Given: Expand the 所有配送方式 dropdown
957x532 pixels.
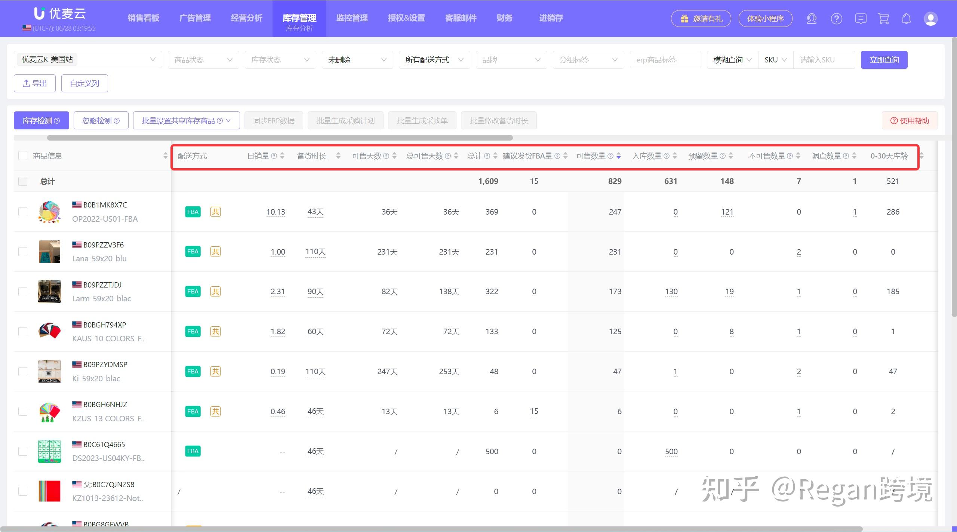Looking at the screenshot, I should [x=434, y=60].
